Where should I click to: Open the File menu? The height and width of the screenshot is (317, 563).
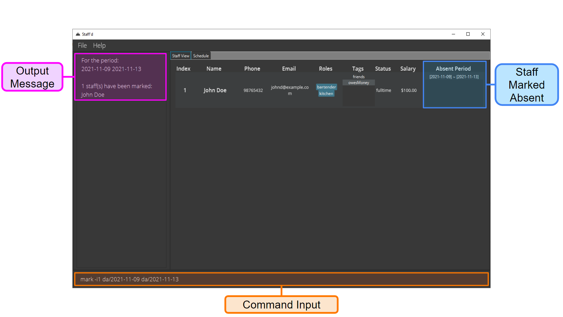[x=82, y=45]
